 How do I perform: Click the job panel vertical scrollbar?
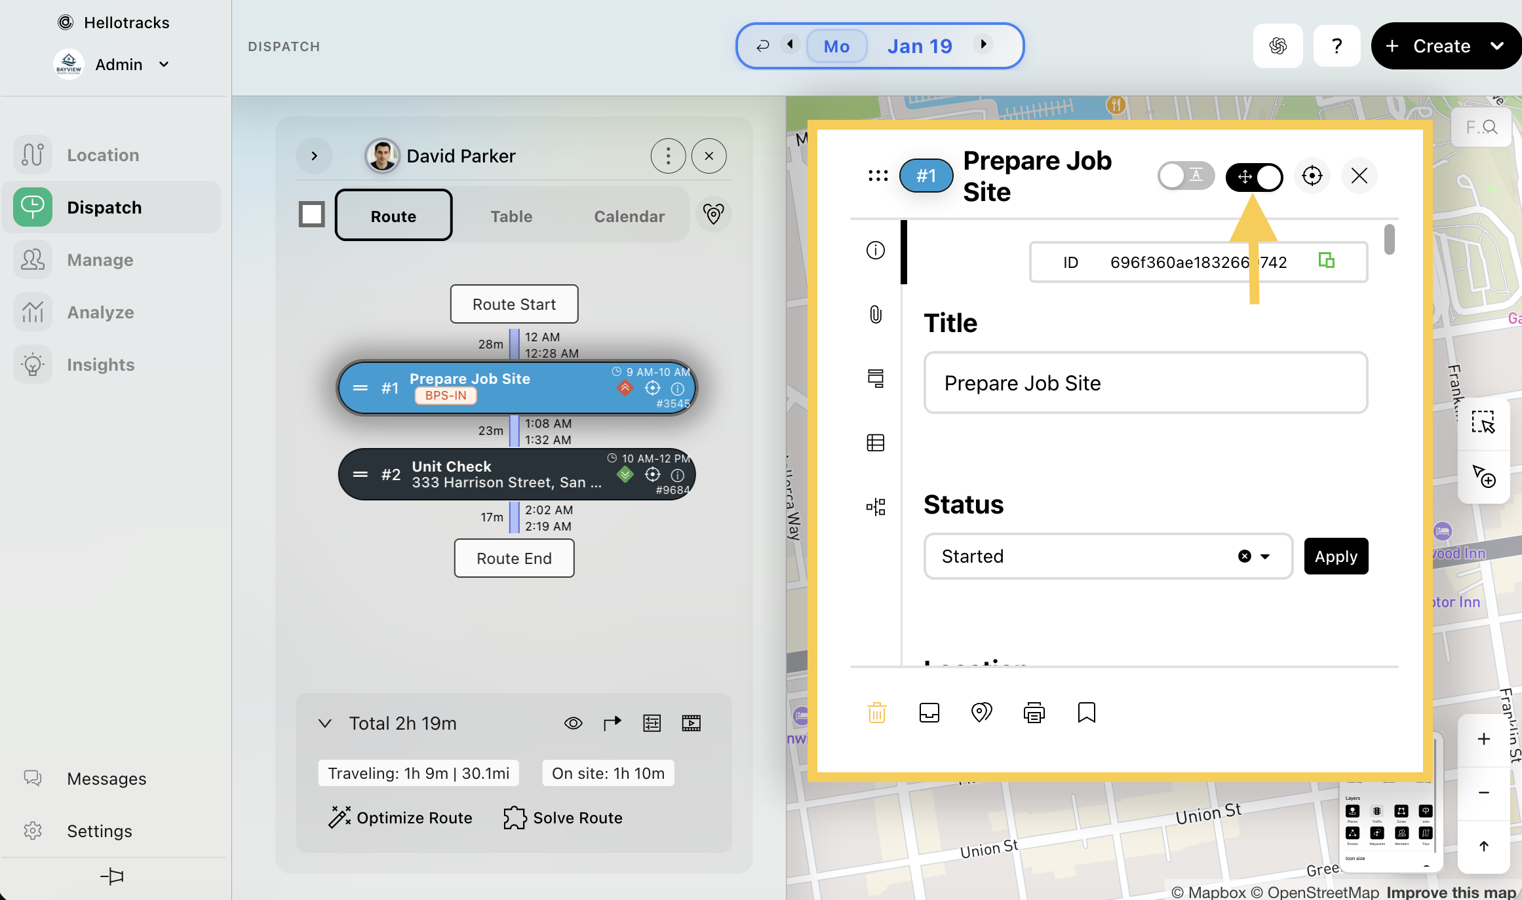tap(1389, 239)
